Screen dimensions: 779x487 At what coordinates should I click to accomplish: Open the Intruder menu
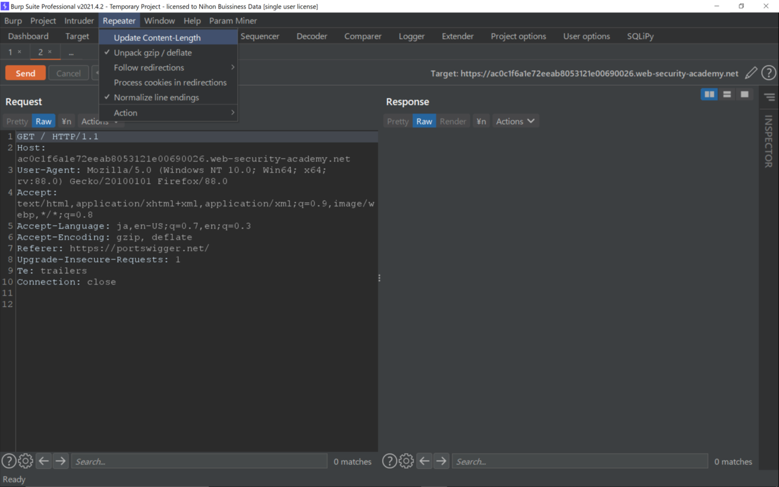pos(79,21)
